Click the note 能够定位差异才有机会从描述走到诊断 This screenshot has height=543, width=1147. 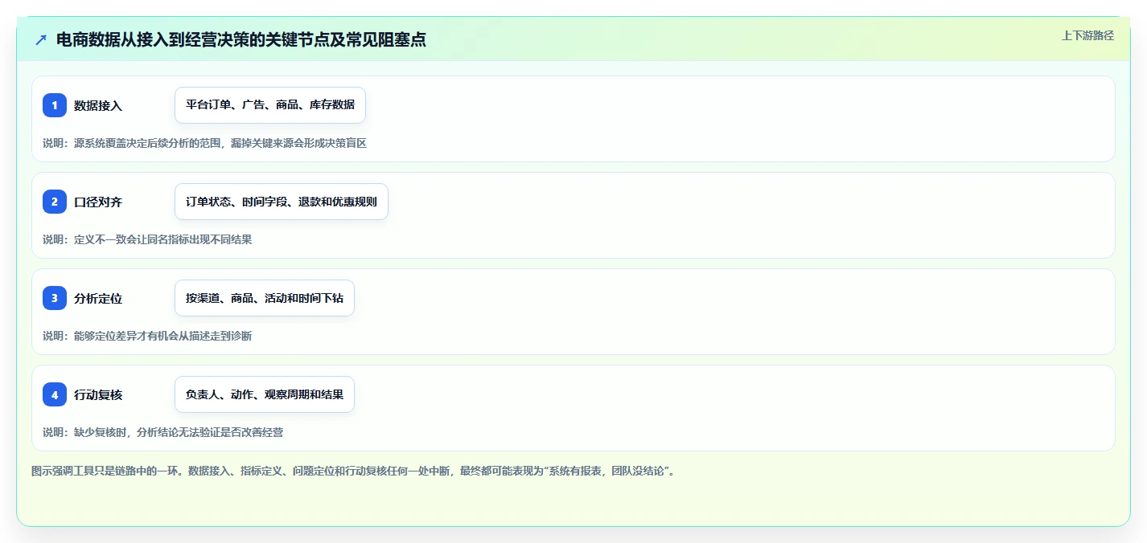tap(147, 336)
